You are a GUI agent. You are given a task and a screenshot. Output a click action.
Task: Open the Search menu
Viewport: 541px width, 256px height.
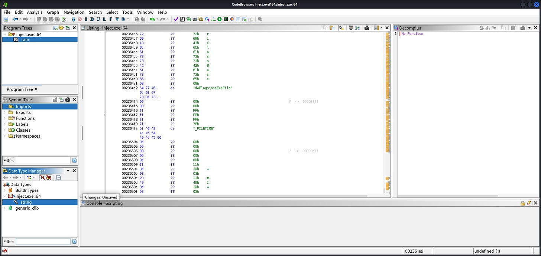pos(95,12)
